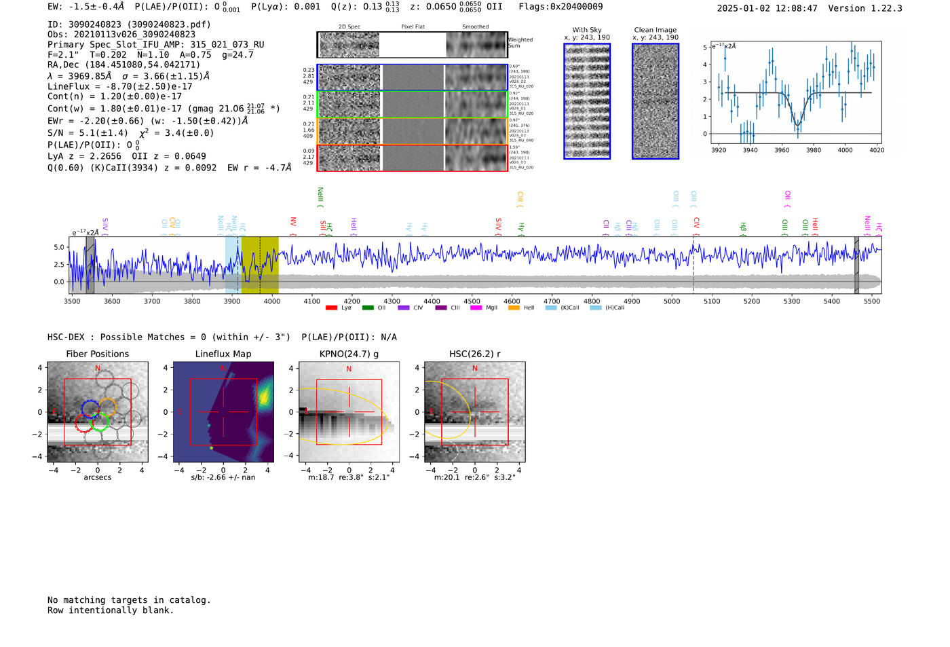
Task: Click the magenta MgII legend swatch
Action: click(476, 308)
